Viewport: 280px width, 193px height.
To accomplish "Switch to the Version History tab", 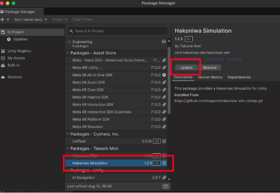I will [x=210, y=77].
